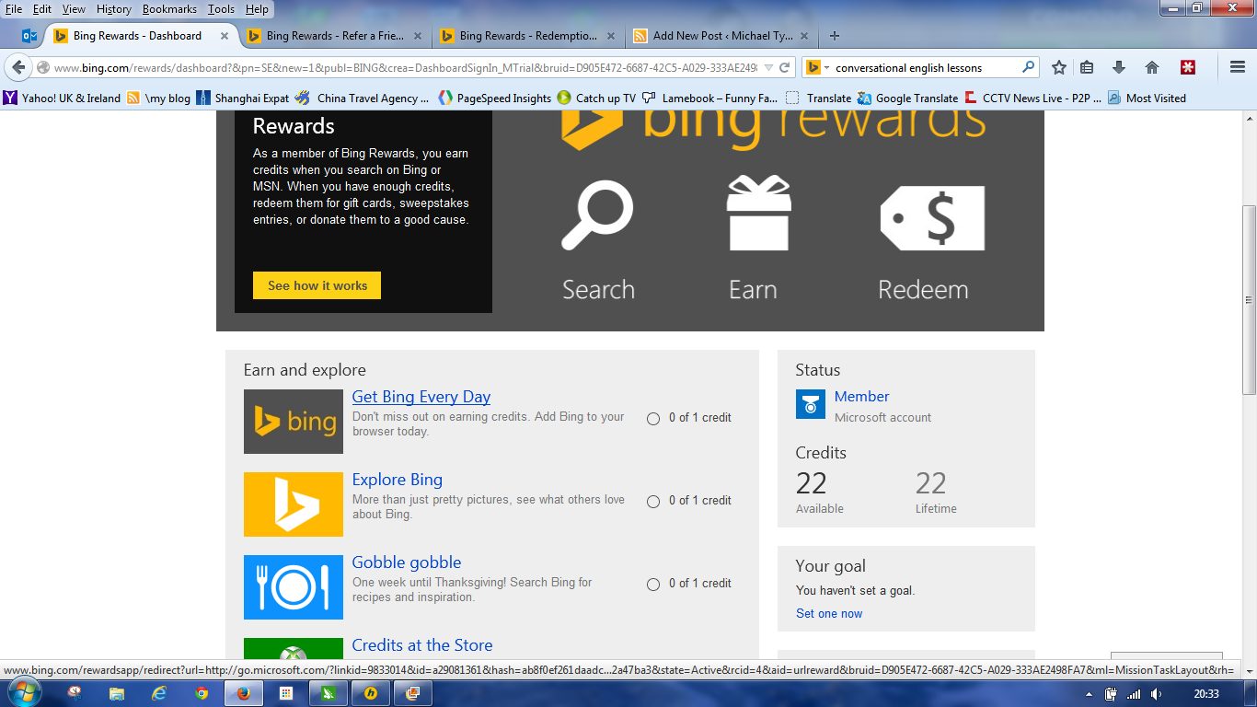Click the Redeem price tag icon

pos(932,218)
